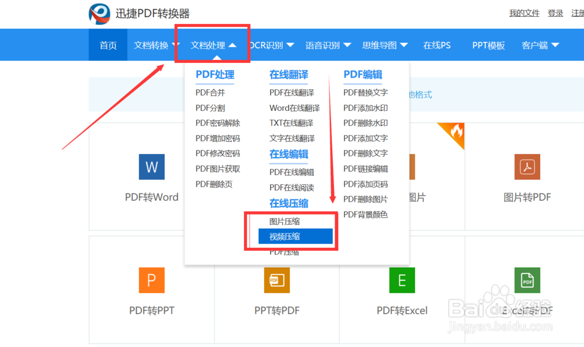Open the PDF转Excel green E icon
Image resolution: width=584 pixels, height=347 pixels.
click(402, 280)
